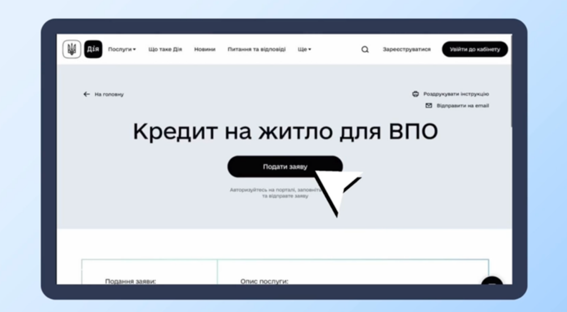
Task: Click the Подати заяву button
Action: pyautogui.click(x=285, y=167)
